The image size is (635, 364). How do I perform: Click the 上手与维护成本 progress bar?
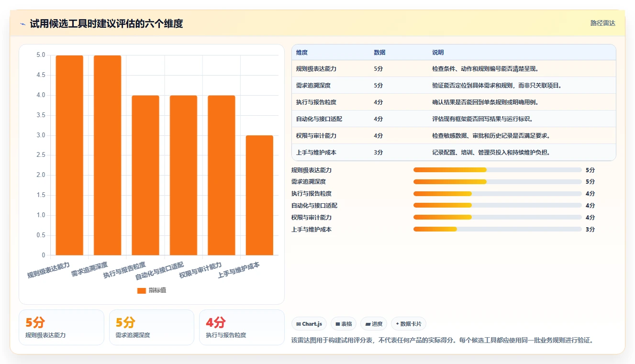click(x=498, y=229)
